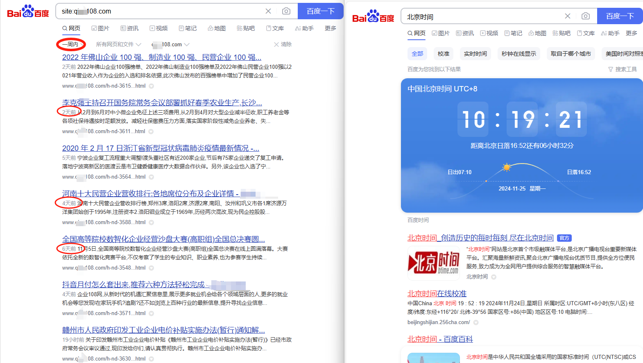
Task: Select 资讯 tab in left window
Action: (x=129, y=28)
